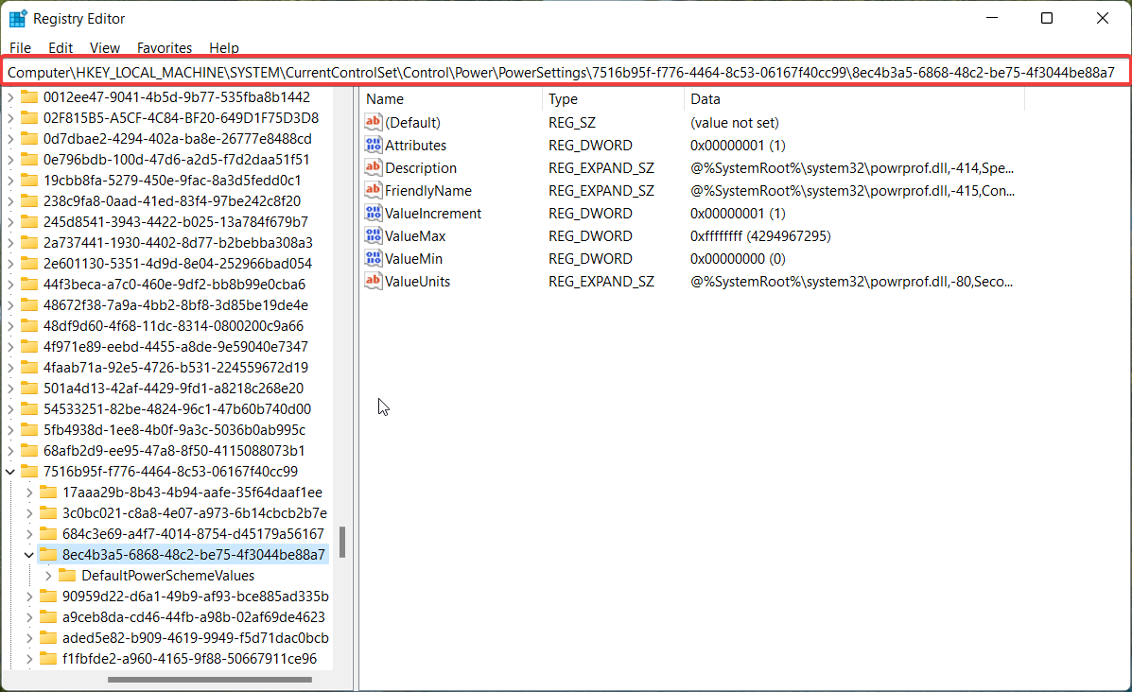Click the DefaultPowerSchemeValues folder icon

tap(67, 576)
